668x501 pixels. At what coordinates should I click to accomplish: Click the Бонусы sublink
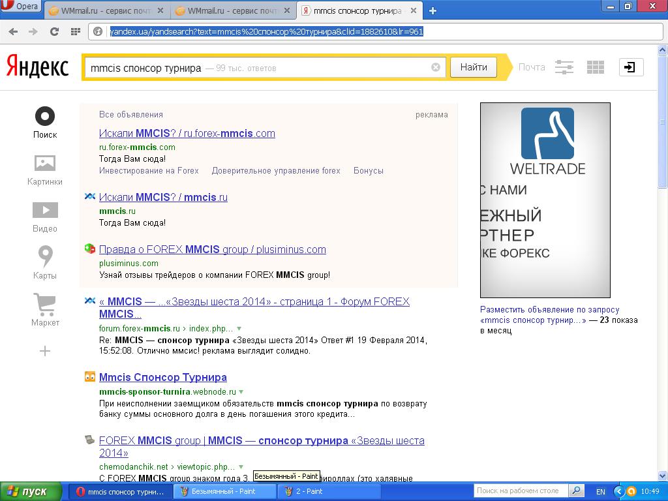pyautogui.click(x=369, y=171)
